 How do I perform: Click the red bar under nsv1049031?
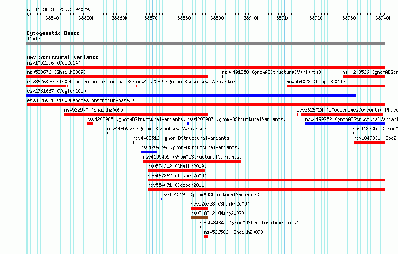[369, 142]
